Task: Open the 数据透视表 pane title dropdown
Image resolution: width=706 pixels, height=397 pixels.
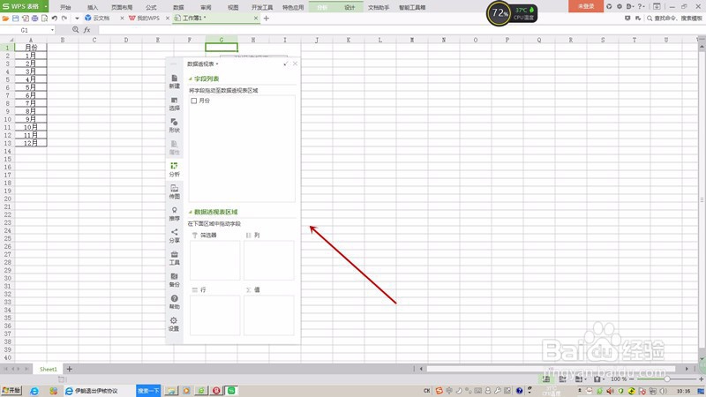Action: point(217,64)
